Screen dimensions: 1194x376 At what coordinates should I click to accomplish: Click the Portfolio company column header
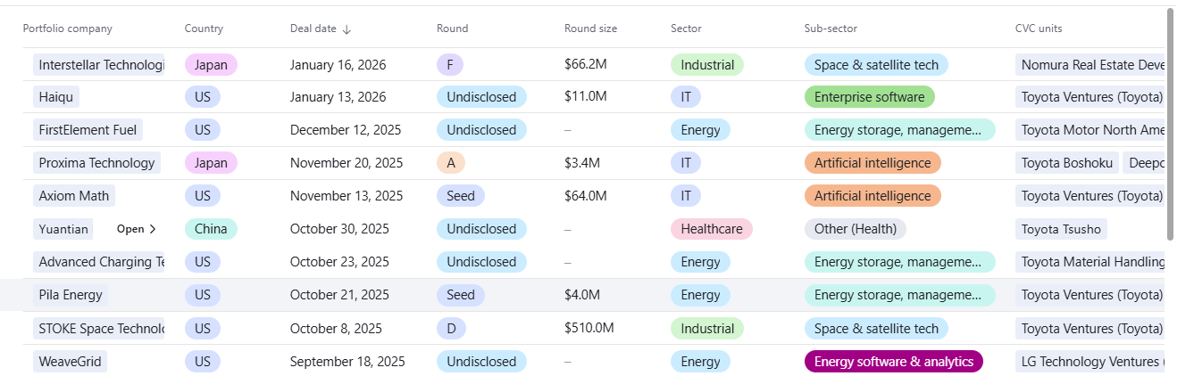coord(68,29)
